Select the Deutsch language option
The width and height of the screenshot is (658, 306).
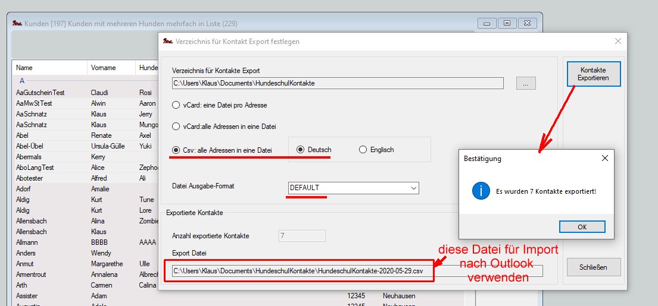(301, 150)
